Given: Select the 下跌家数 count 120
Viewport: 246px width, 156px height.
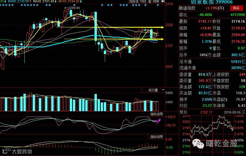Looking at the screenshot, I should tap(242, 87).
